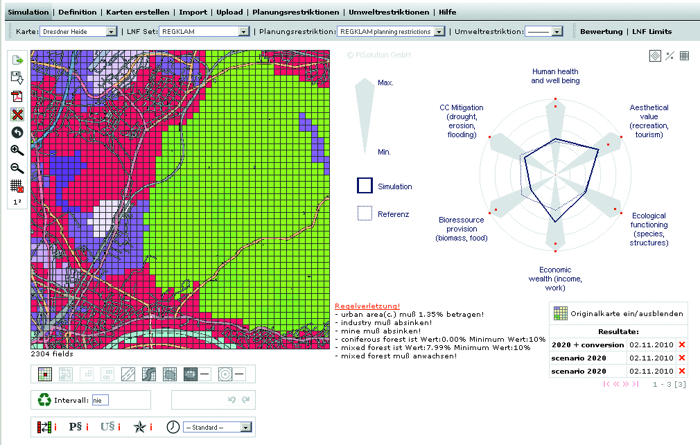Expand the LNF Set REGKLAM dropdown
The height and width of the screenshot is (445, 700).
click(204, 32)
